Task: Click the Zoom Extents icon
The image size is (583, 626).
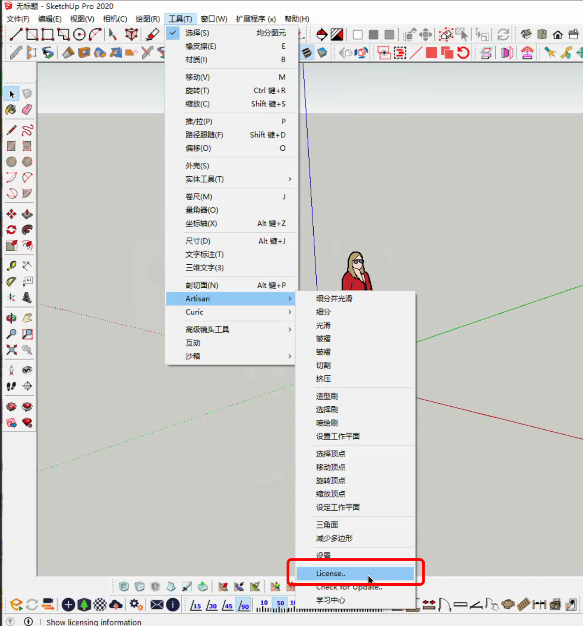Action: 11,350
